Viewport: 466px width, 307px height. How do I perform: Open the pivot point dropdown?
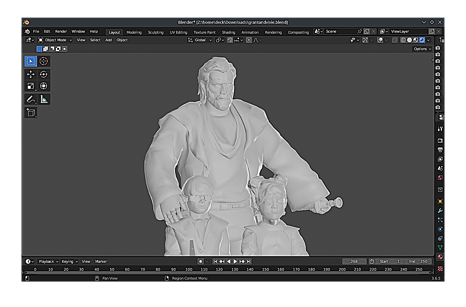tap(220, 40)
